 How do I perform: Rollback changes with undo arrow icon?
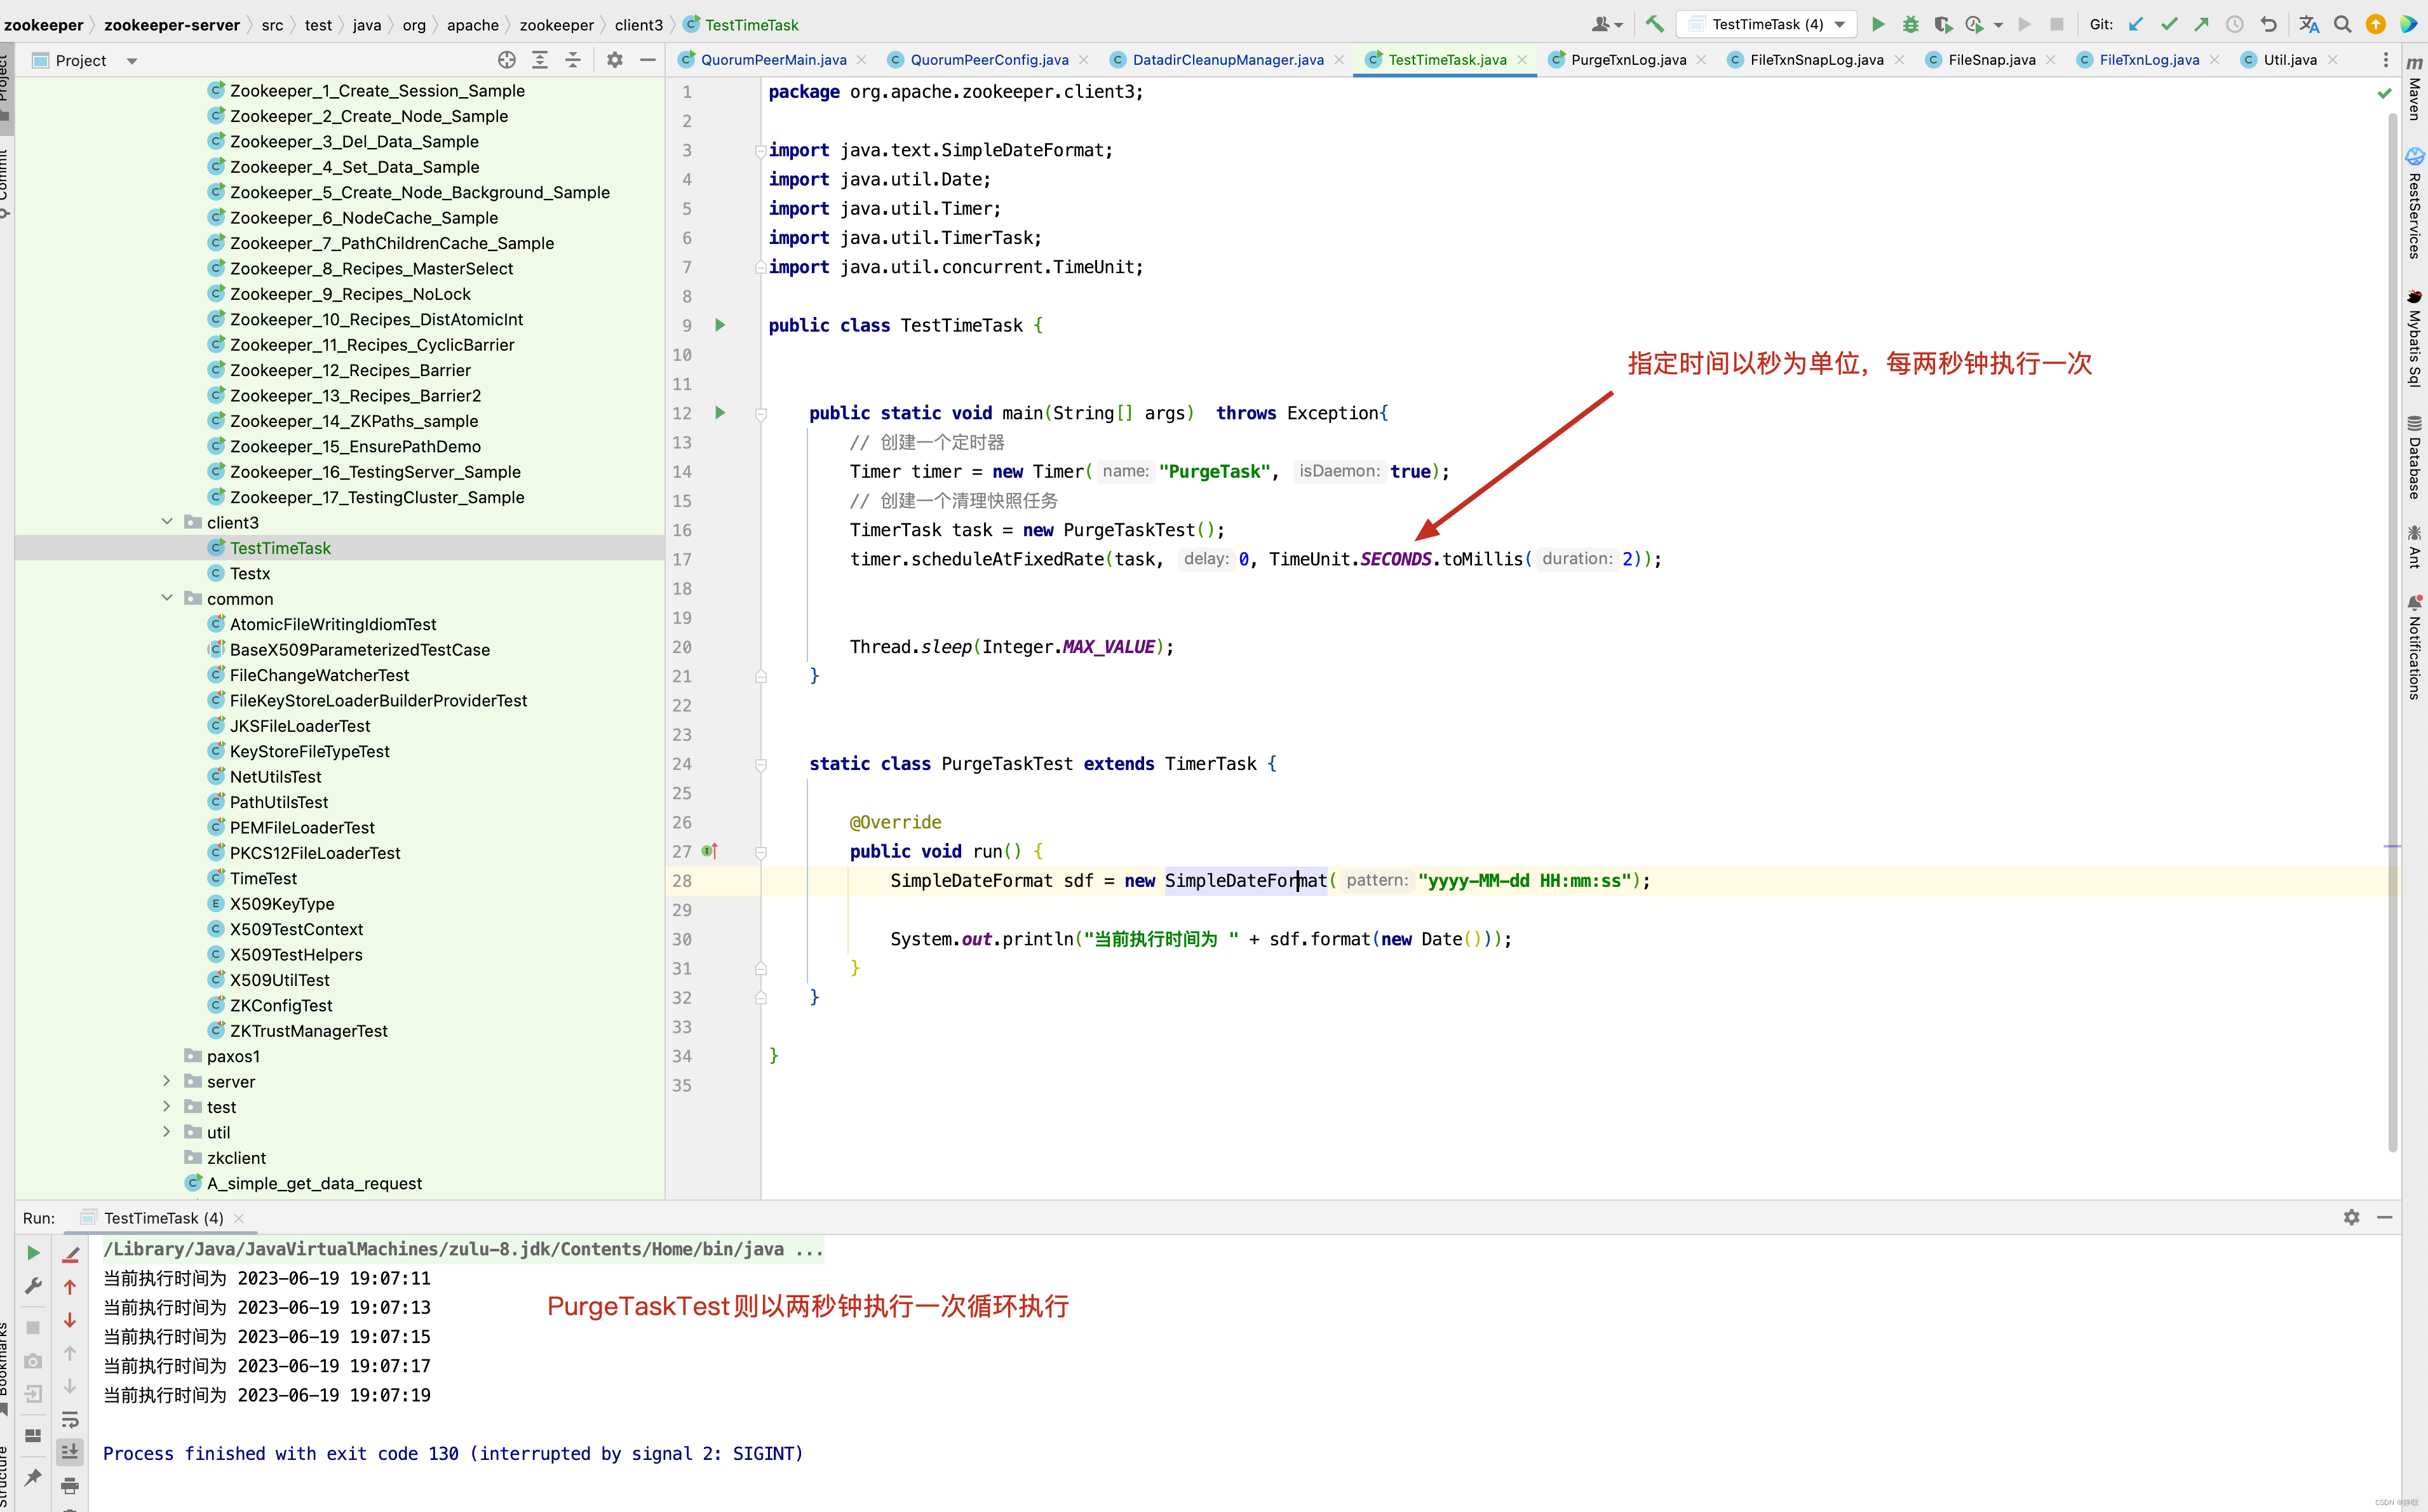(2268, 24)
